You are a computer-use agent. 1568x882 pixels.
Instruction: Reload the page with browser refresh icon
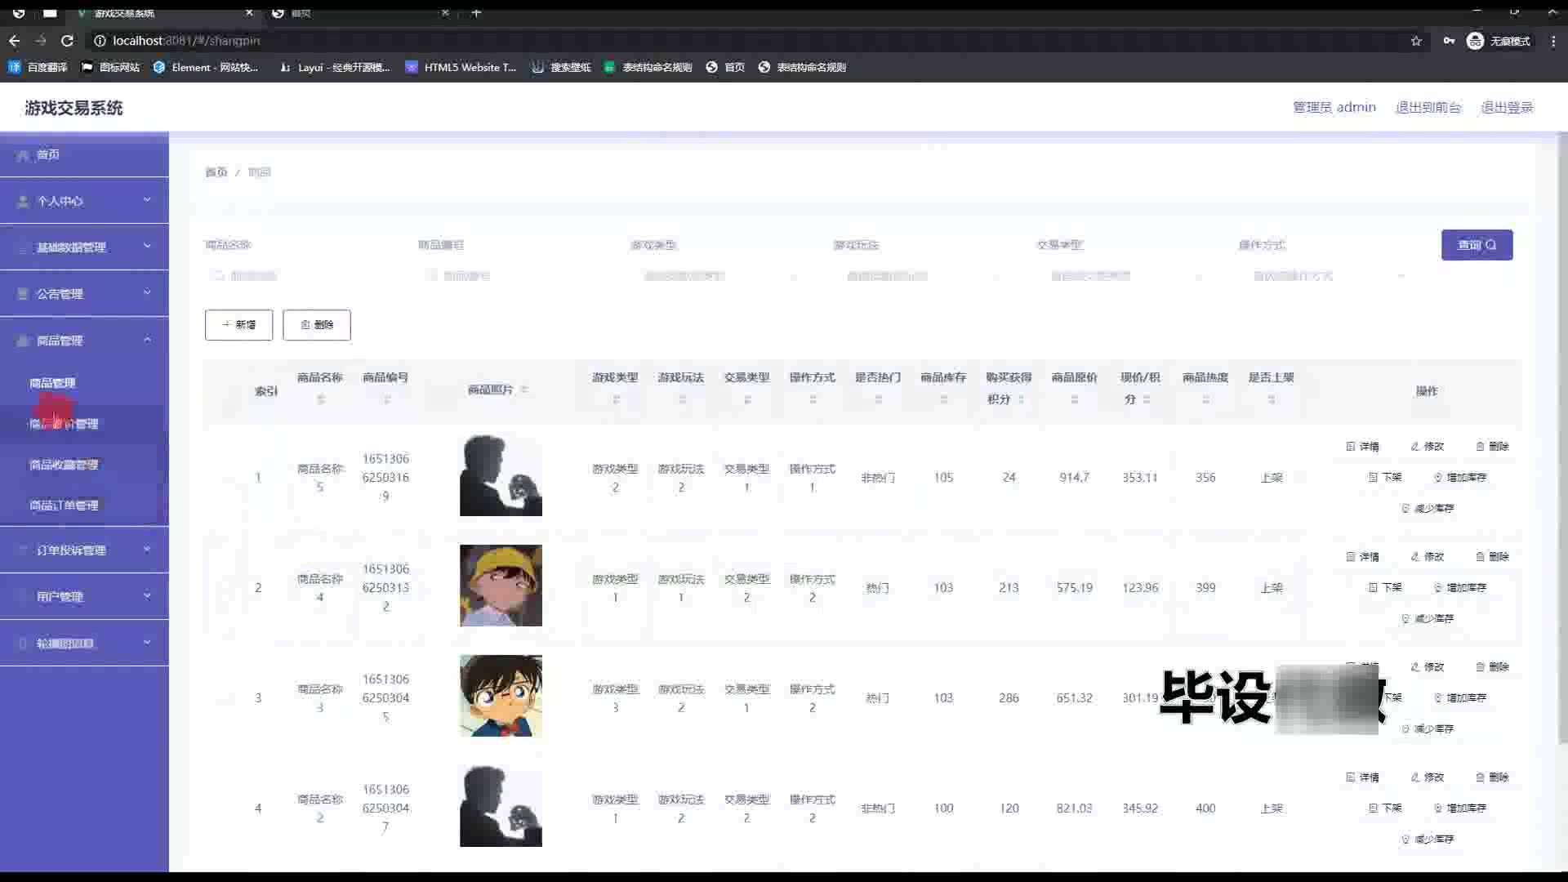point(67,41)
